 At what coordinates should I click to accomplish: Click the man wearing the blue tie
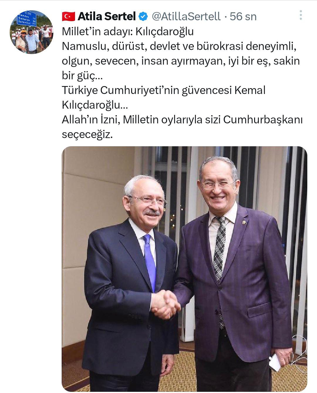(131, 282)
